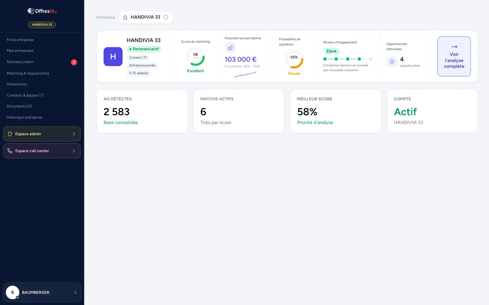Screen dimensions: 489x305
Task: Click the Conseil / IT tag
Action: click(x=138, y=58)
